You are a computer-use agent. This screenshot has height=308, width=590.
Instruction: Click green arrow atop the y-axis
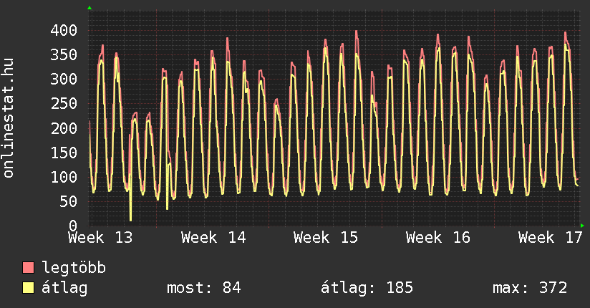pos(90,8)
